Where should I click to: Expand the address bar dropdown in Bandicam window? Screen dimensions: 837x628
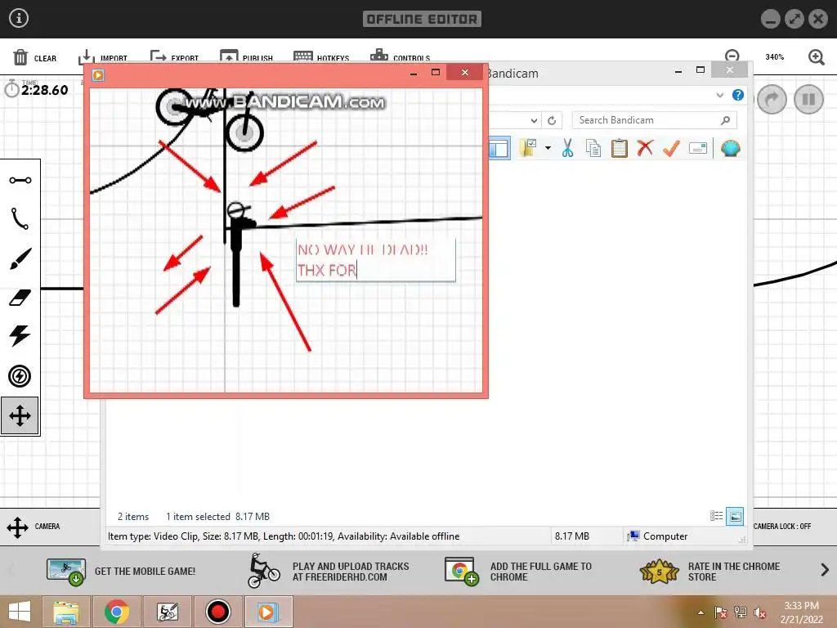(534, 121)
